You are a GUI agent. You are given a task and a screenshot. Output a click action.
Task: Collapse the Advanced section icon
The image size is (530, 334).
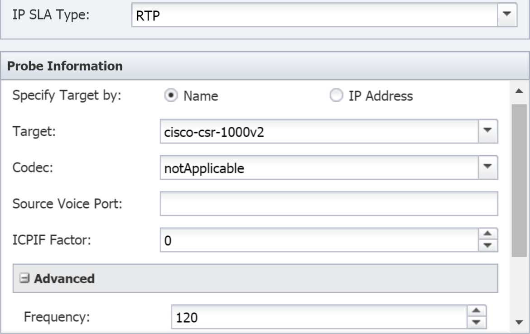tap(24, 278)
